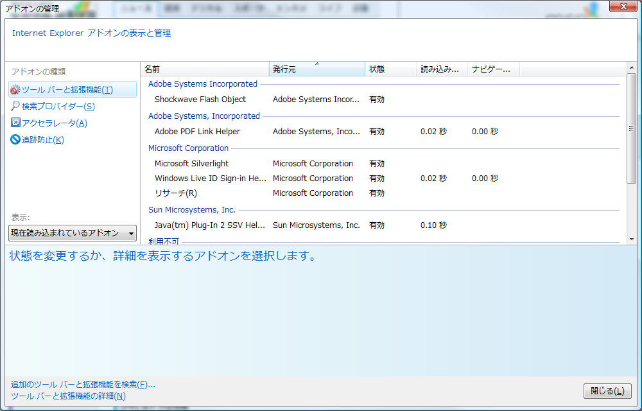The image size is (642, 411).
Task: Sort by 名前 column header
Action: click(x=205, y=69)
